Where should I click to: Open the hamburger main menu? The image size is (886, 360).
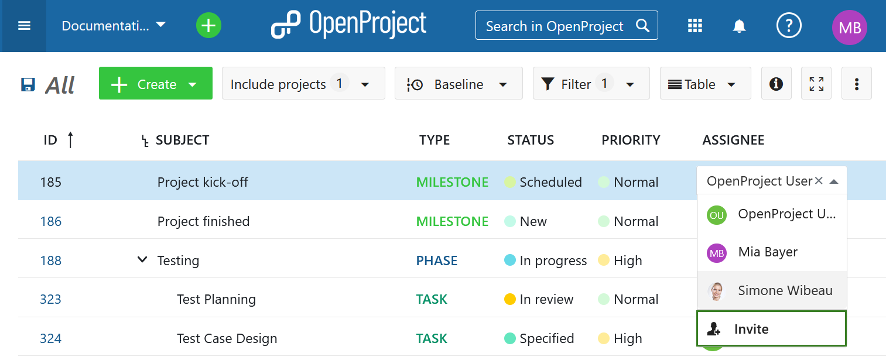point(24,26)
